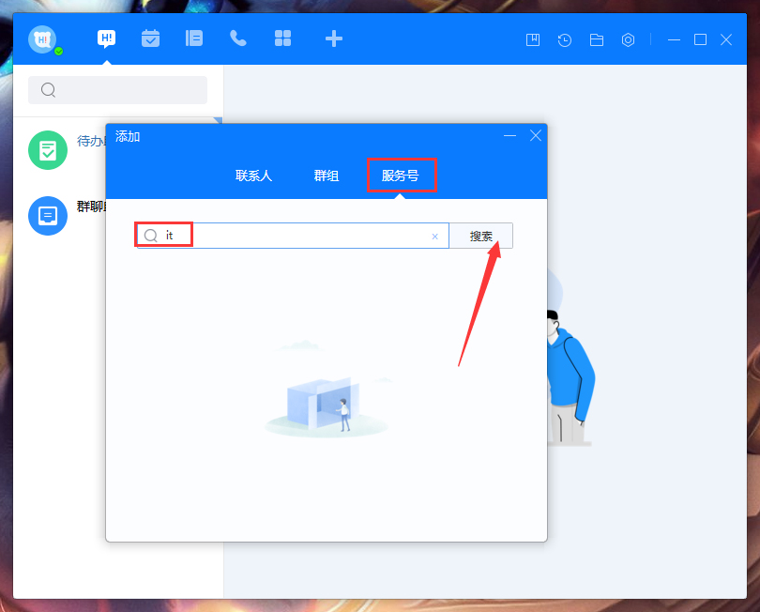Minimize the 添加 dialog

coord(509,136)
